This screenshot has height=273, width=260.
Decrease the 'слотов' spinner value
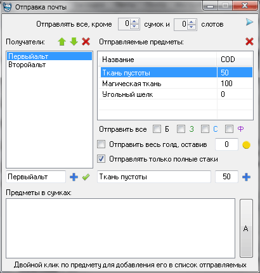click(191, 27)
